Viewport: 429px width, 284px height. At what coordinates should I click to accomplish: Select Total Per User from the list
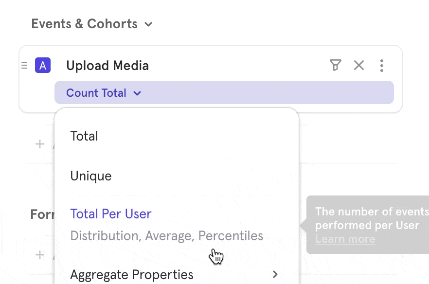(x=111, y=214)
